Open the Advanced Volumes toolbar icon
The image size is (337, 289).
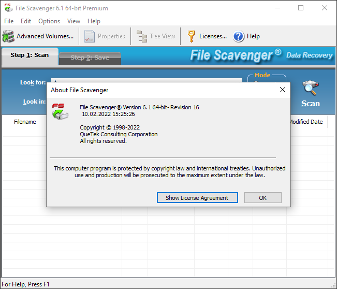click(8, 36)
